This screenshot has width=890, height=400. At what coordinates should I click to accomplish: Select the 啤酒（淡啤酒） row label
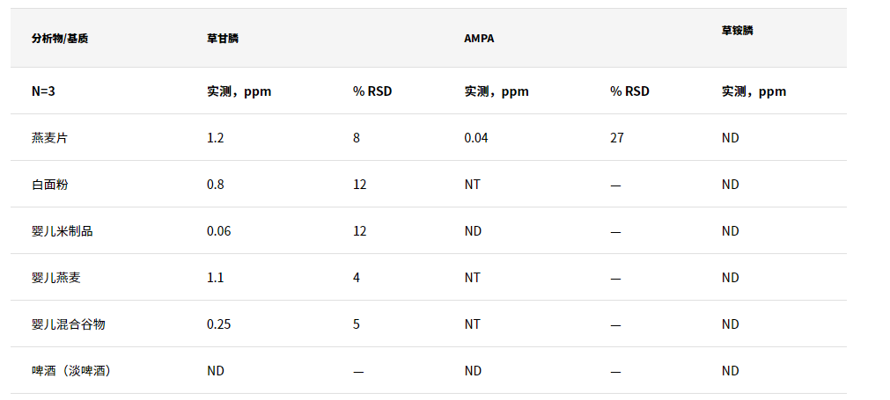point(71,370)
